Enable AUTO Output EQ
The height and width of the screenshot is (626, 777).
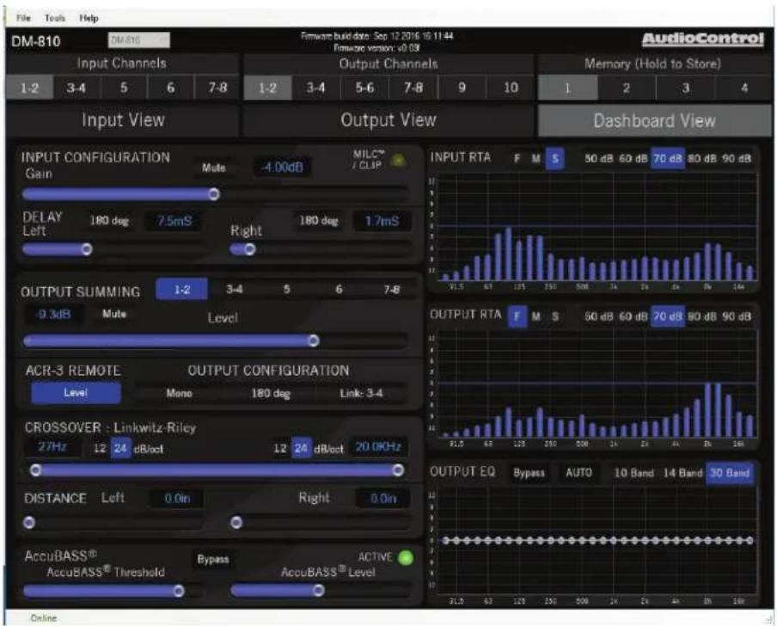click(x=578, y=473)
